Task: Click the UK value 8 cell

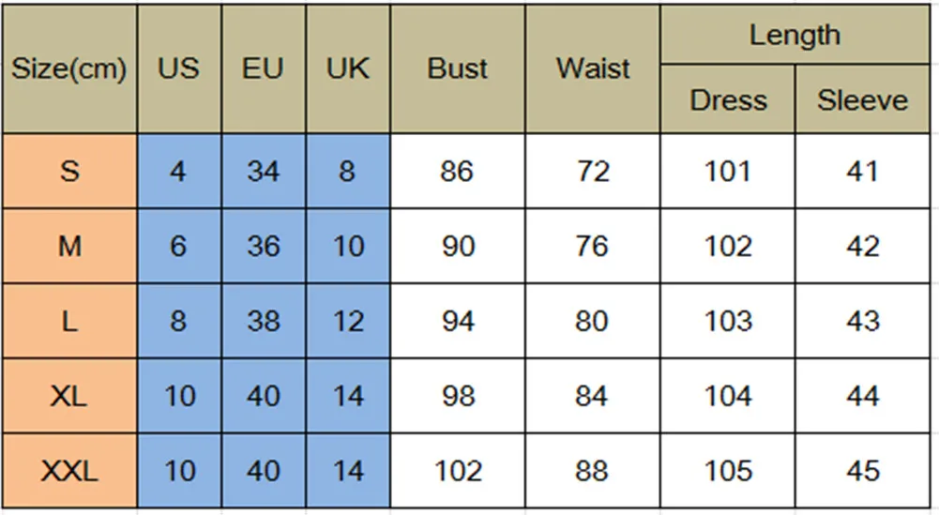Action: (x=348, y=171)
